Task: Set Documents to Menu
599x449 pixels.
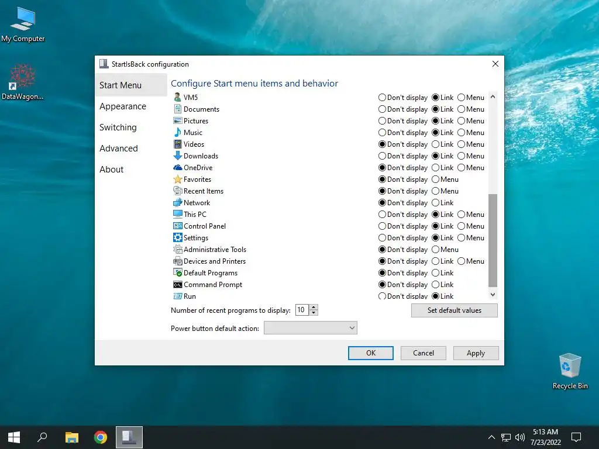Action: coord(461,109)
